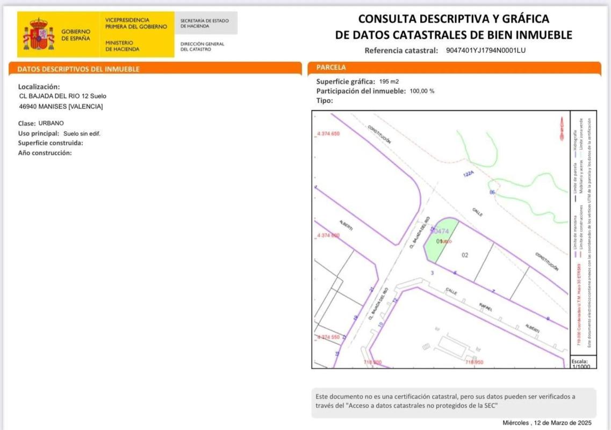Viewport: 611px width, 430px height.
Task: Click the Ministerio de Hacienda label
Action: (123, 46)
